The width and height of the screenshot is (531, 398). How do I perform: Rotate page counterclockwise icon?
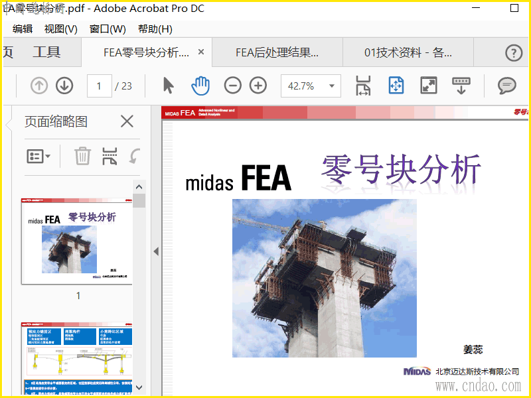(x=135, y=156)
